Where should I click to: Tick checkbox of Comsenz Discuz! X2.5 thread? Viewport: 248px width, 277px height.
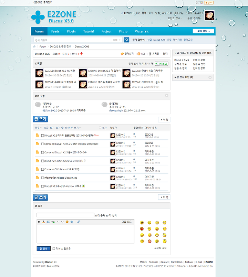pos(42,152)
